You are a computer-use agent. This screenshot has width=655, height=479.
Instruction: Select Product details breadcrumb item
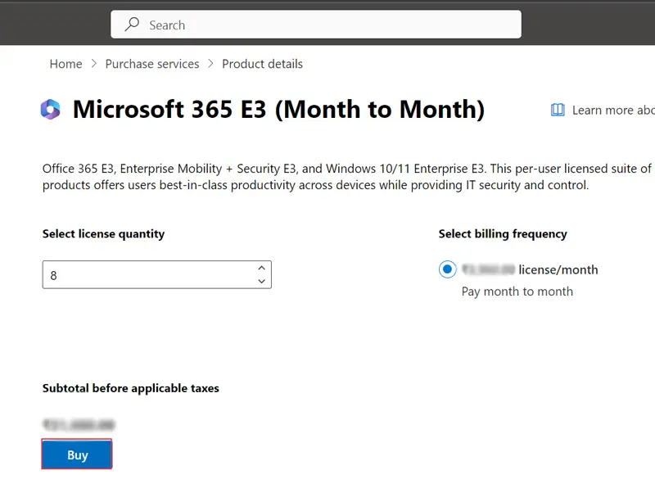pyautogui.click(x=262, y=64)
